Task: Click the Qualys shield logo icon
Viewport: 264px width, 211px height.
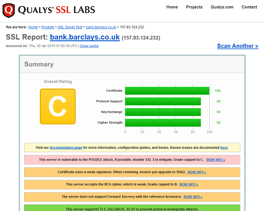Action: pos(8,10)
